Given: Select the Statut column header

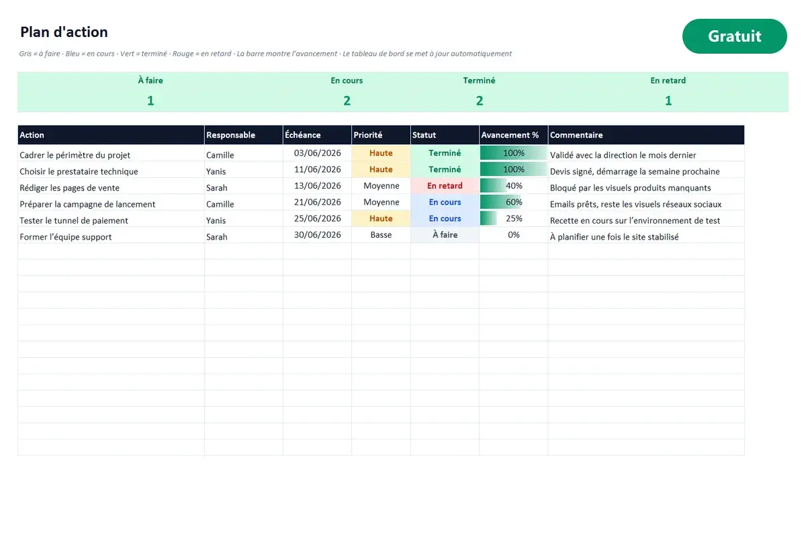Looking at the screenshot, I should pyautogui.click(x=445, y=135).
